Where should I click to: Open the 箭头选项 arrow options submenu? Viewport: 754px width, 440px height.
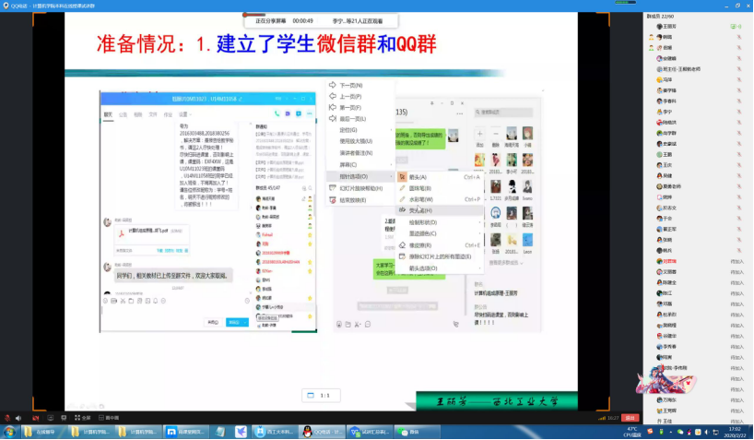[x=424, y=268]
